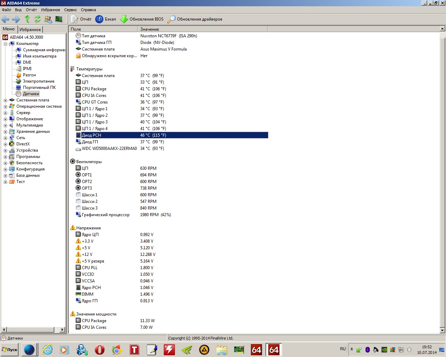
Task: Click the green-graph monitor icon in the toolbar
Action: 59,19
